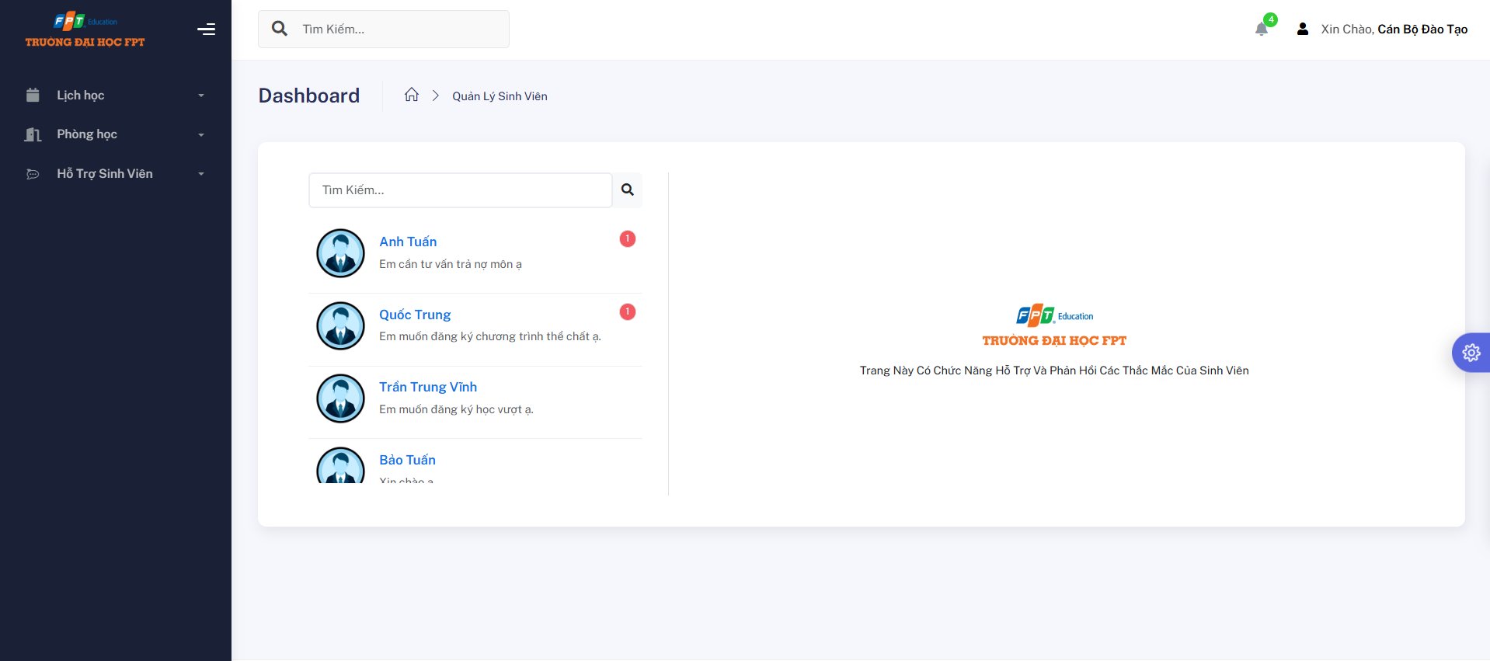Click Anh Tuấn's avatar
The height and width of the screenshot is (661, 1490).
pos(340,253)
